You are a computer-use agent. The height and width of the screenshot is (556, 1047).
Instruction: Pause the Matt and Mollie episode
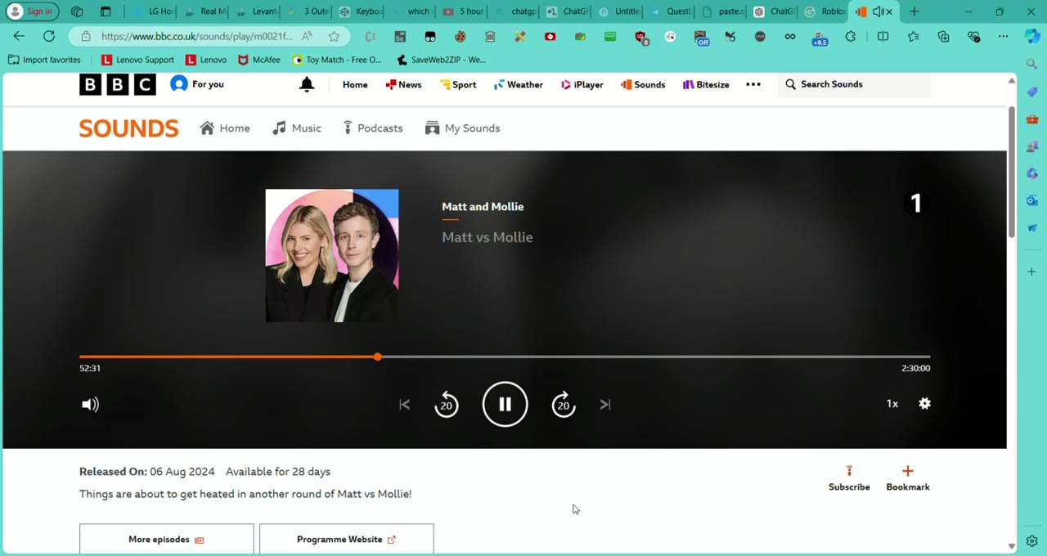[505, 404]
